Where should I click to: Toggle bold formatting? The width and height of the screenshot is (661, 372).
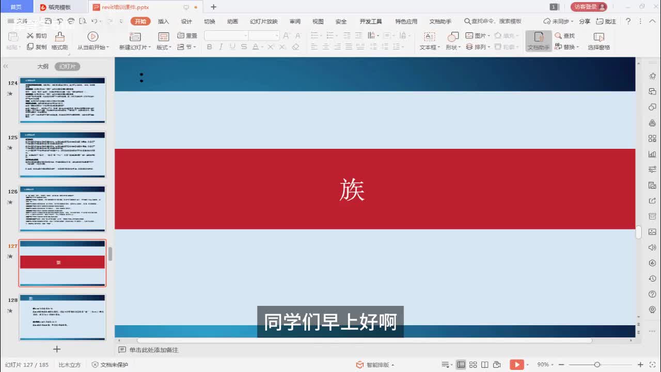[x=209, y=47]
